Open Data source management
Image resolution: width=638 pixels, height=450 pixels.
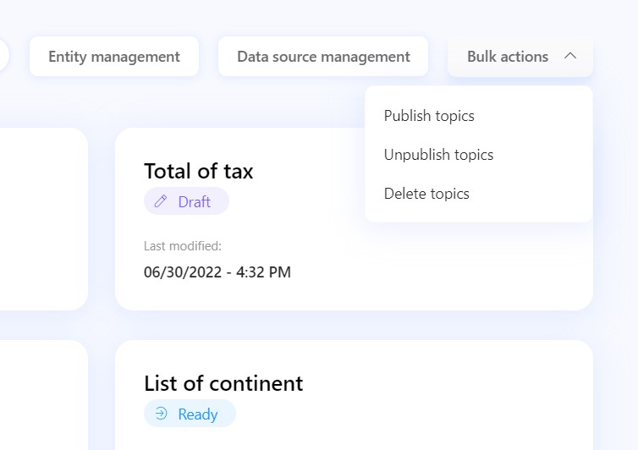323,57
